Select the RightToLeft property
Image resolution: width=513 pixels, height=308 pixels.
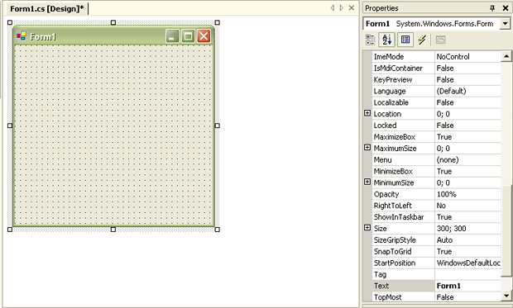click(x=392, y=206)
